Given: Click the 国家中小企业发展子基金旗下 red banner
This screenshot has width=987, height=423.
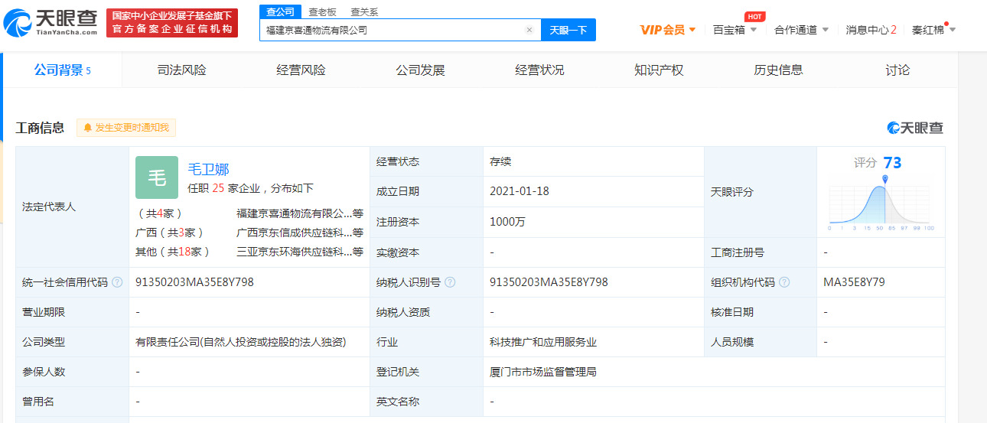Looking at the screenshot, I should coord(172,23).
